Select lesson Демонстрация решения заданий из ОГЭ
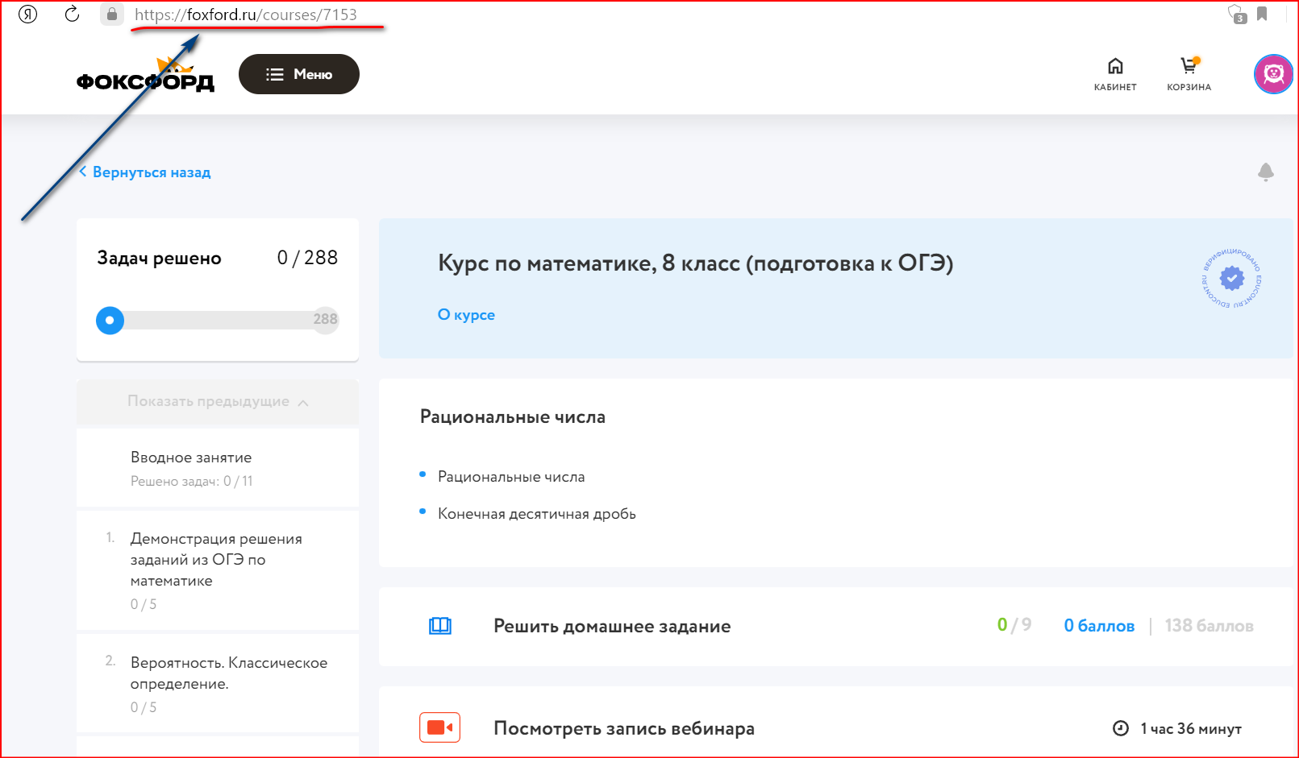Image resolution: width=1299 pixels, height=758 pixels. pyautogui.click(x=216, y=560)
